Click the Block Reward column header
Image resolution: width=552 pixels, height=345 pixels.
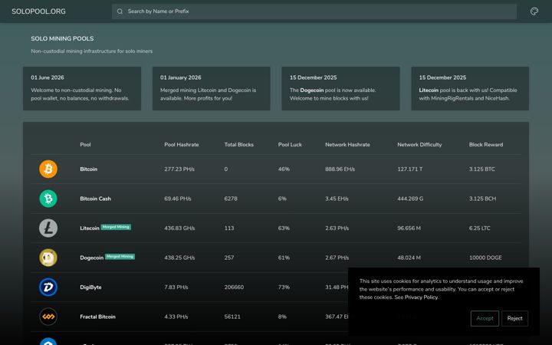coord(486,145)
